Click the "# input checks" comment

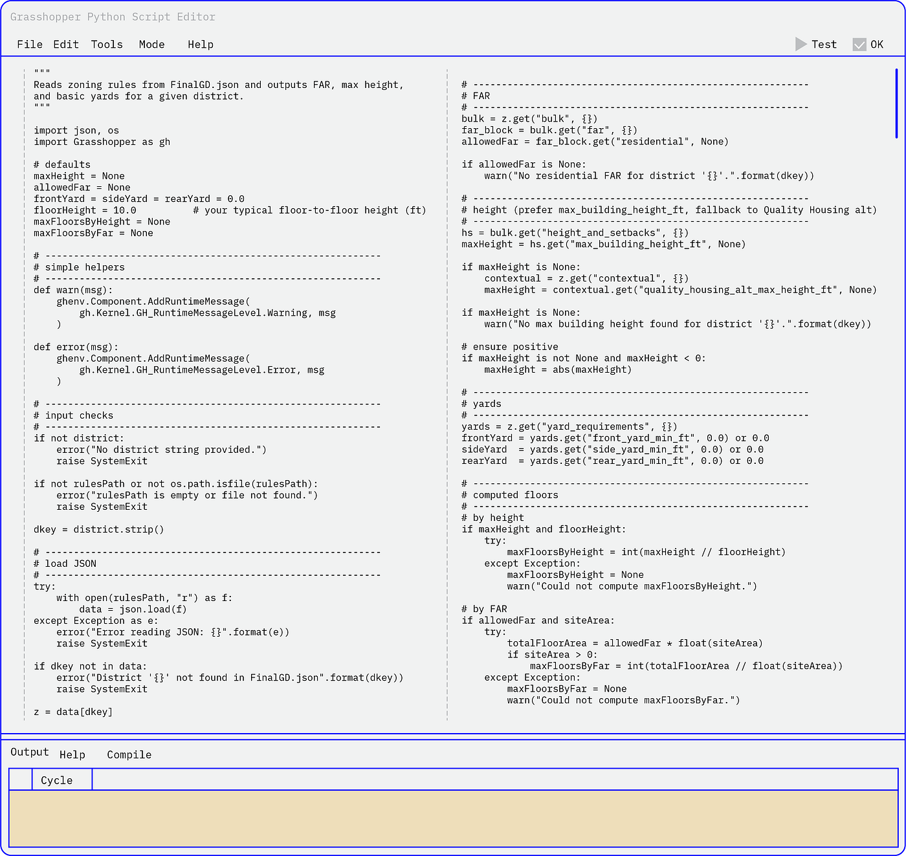[x=73, y=415]
